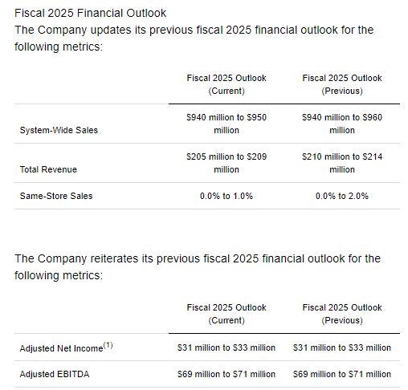Select the Adjusted EBITDA row label

[55, 374]
